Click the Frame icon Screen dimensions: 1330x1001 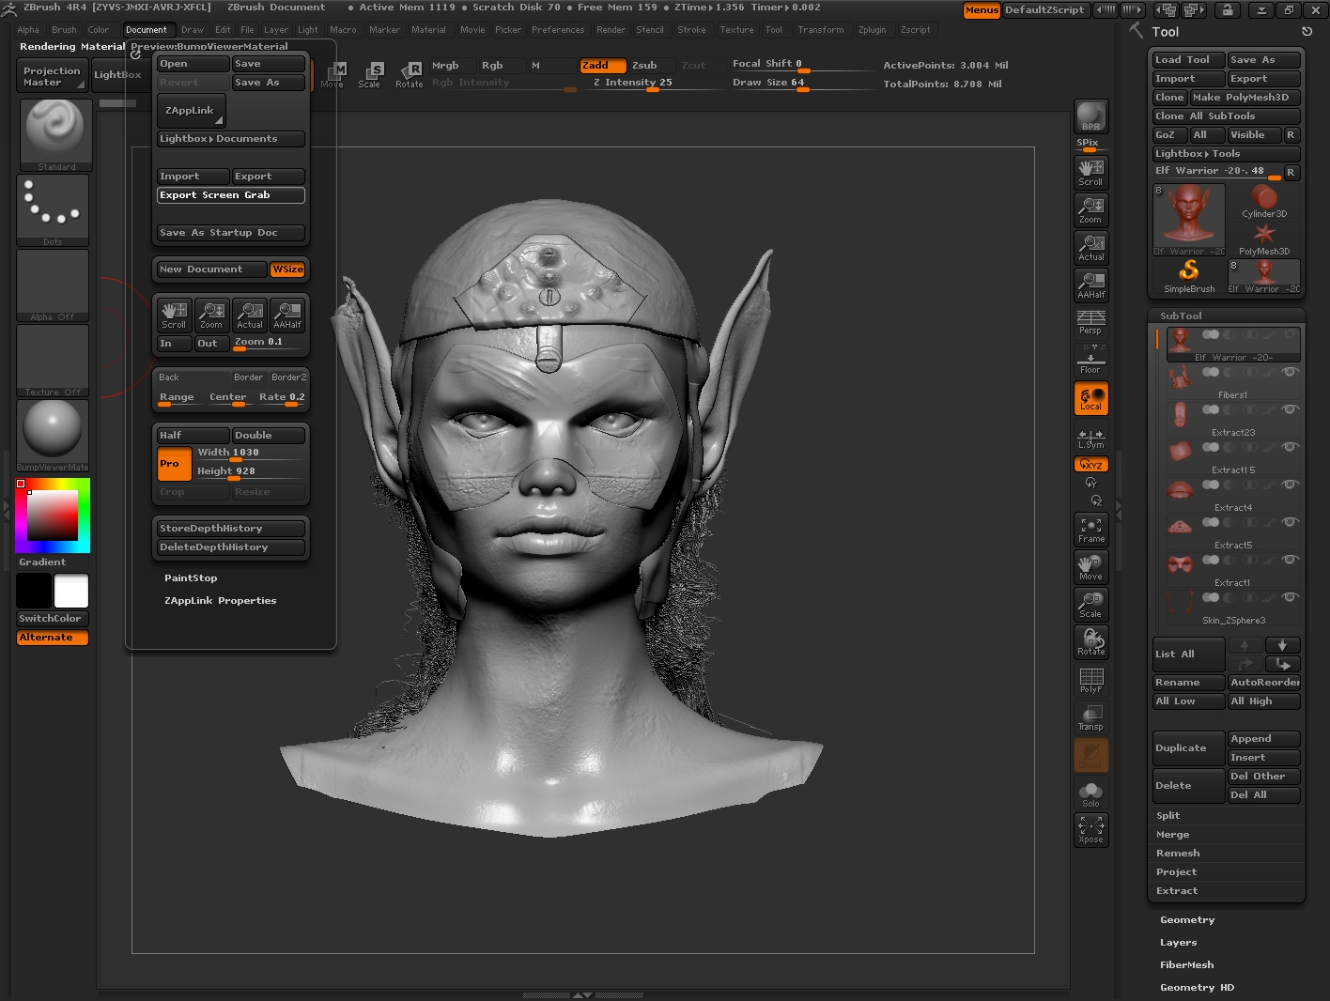(1090, 531)
